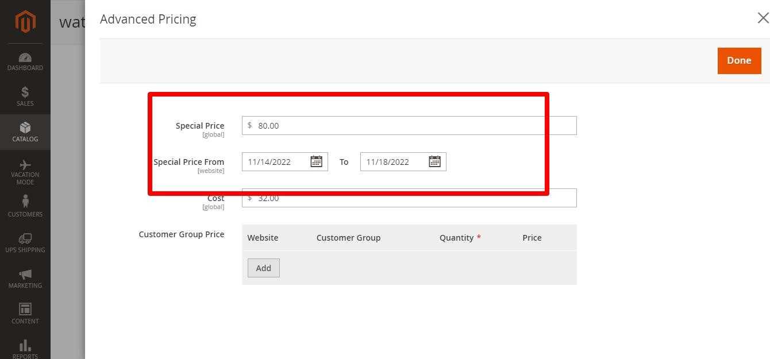Click the Website column header
Image resolution: width=770 pixels, height=359 pixels.
tap(263, 238)
